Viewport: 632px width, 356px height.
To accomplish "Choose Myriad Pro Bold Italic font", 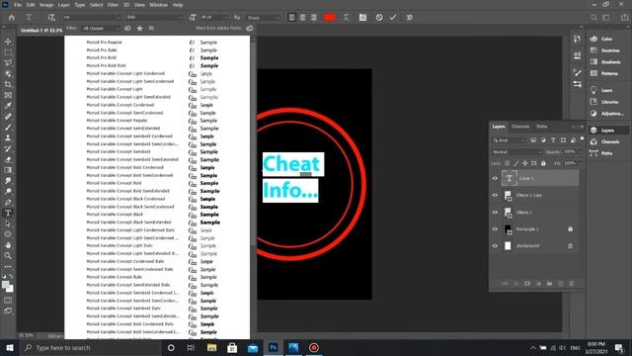I will click(x=107, y=65).
